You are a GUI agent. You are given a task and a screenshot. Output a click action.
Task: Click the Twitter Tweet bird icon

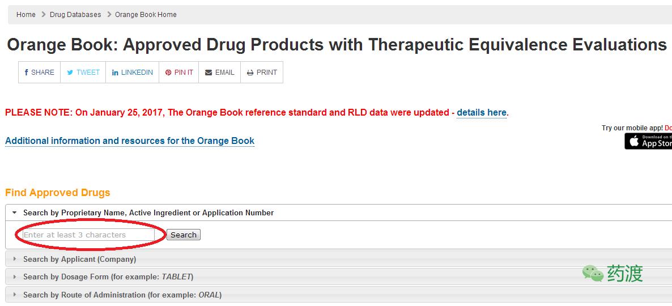click(70, 73)
